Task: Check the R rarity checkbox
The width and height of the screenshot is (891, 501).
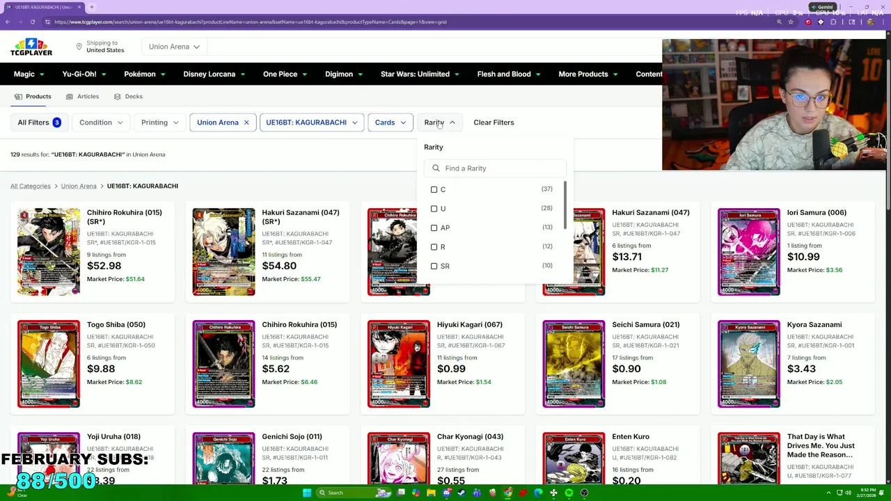Action: click(434, 247)
